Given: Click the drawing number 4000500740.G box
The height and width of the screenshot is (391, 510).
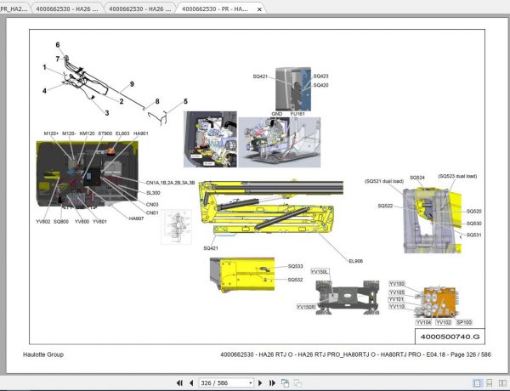Looking at the screenshot, I should tap(450, 337).
